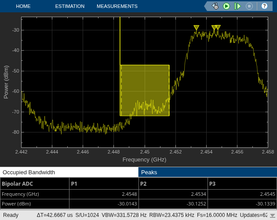Click the Frequency (GHz) axis label
Image resolution: width=277 pixels, height=220 pixels.
(144, 160)
